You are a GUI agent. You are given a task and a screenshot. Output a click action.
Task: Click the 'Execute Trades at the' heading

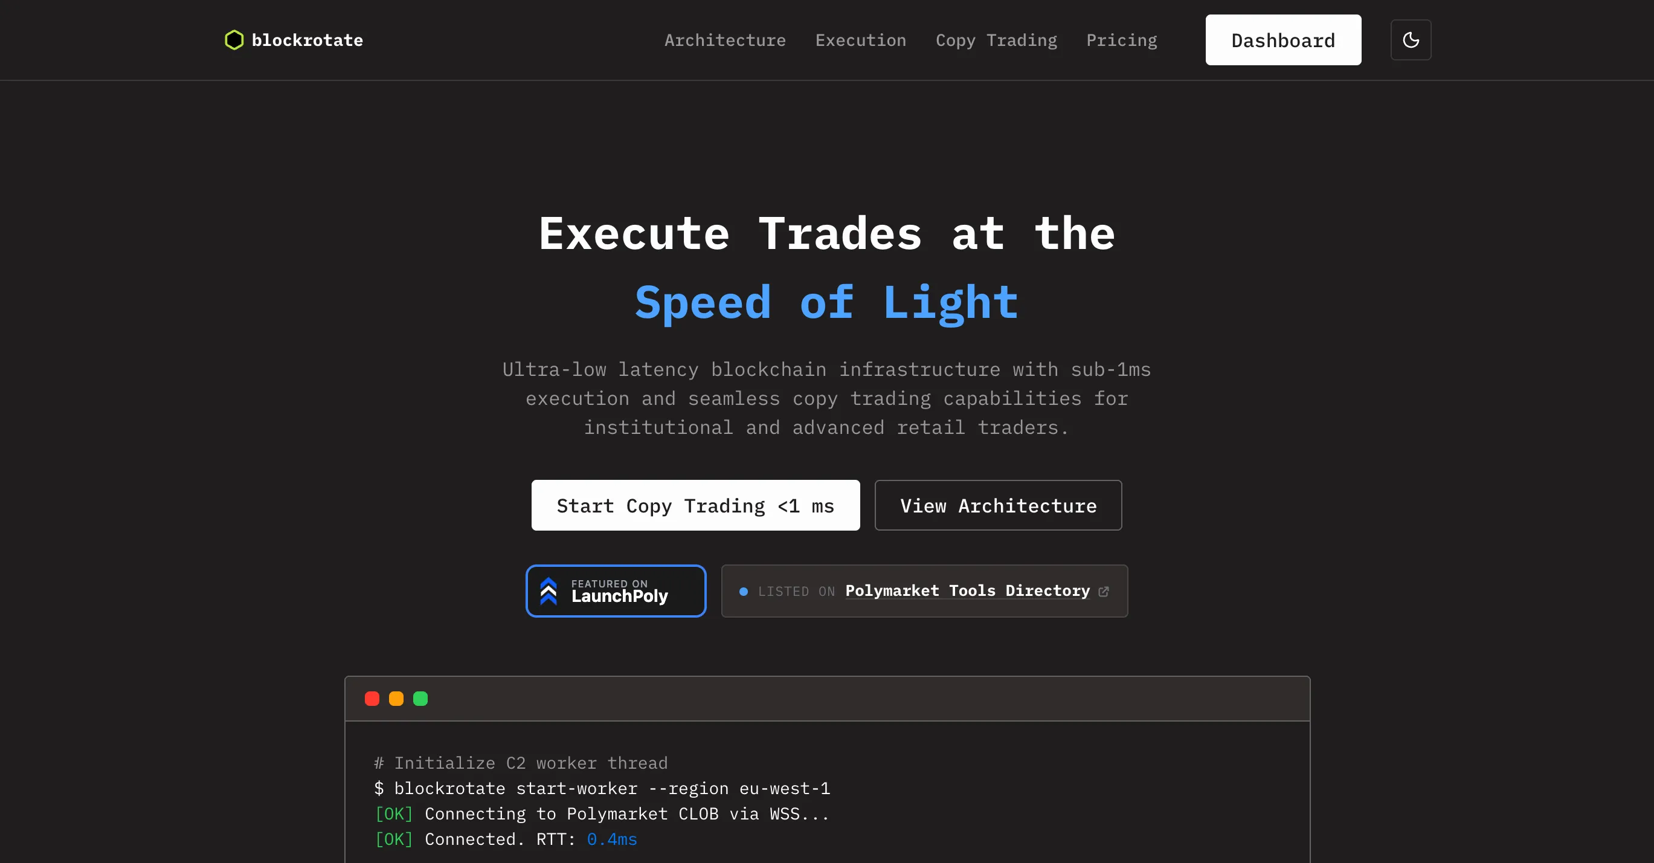[x=826, y=233]
